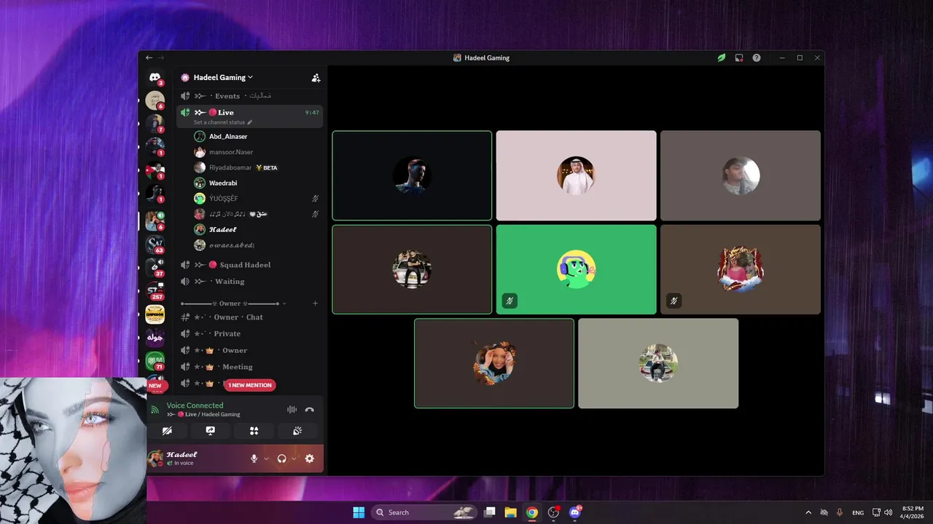The height and width of the screenshot is (524, 933).
Task: Open the server icon with badge 257
Action: click(155, 290)
